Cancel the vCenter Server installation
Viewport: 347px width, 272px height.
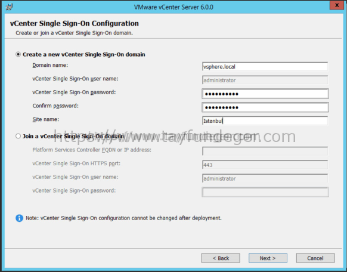(315, 258)
